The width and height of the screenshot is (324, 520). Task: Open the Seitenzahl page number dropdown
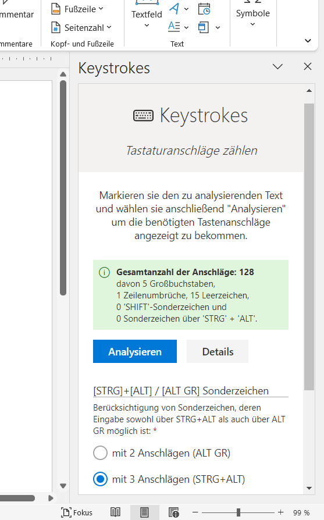pyautogui.click(x=81, y=27)
